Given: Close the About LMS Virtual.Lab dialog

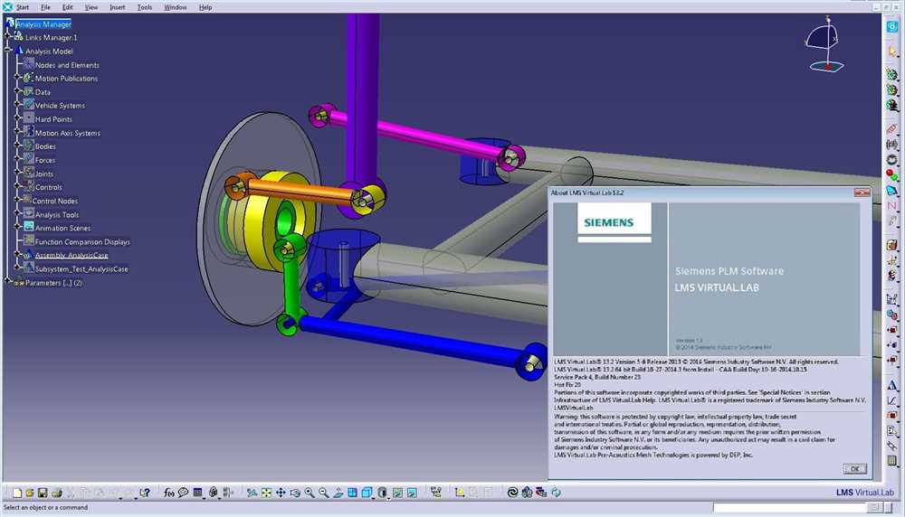Looking at the screenshot, I should [862, 193].
